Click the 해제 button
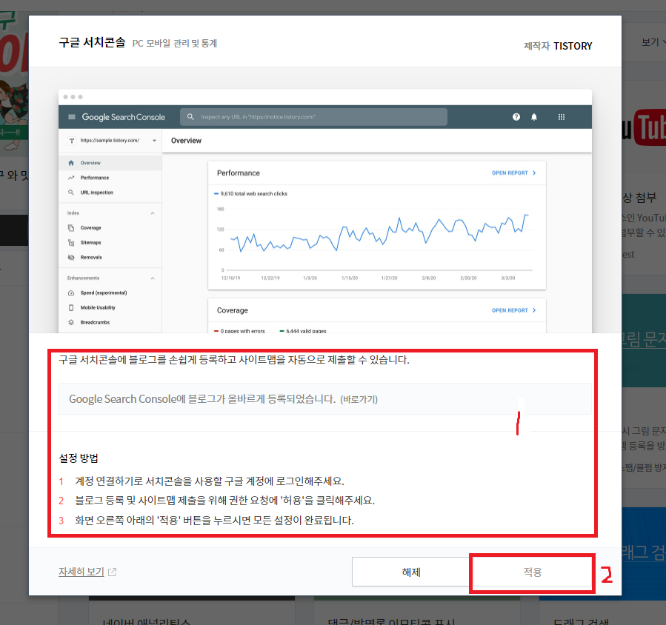The height and width of the screenshot is (625, 666). pos(411,572)
